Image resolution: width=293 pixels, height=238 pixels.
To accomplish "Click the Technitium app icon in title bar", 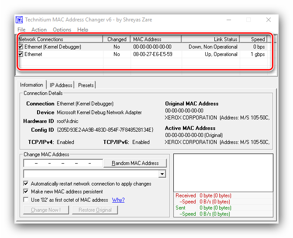I will coord(20,20).
